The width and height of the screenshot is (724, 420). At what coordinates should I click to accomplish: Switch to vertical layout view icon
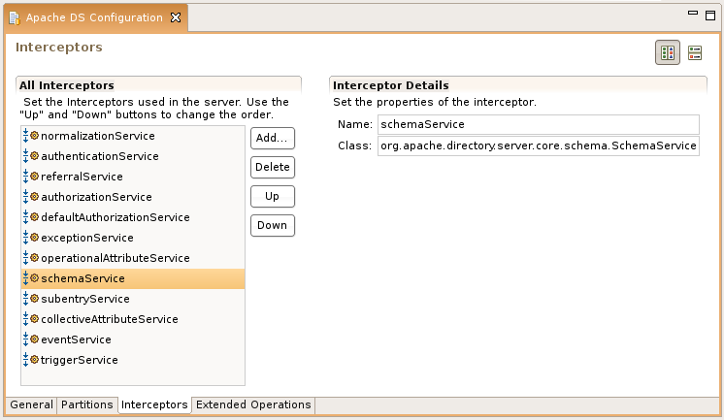pyautogui.click(x=695, y=53)
